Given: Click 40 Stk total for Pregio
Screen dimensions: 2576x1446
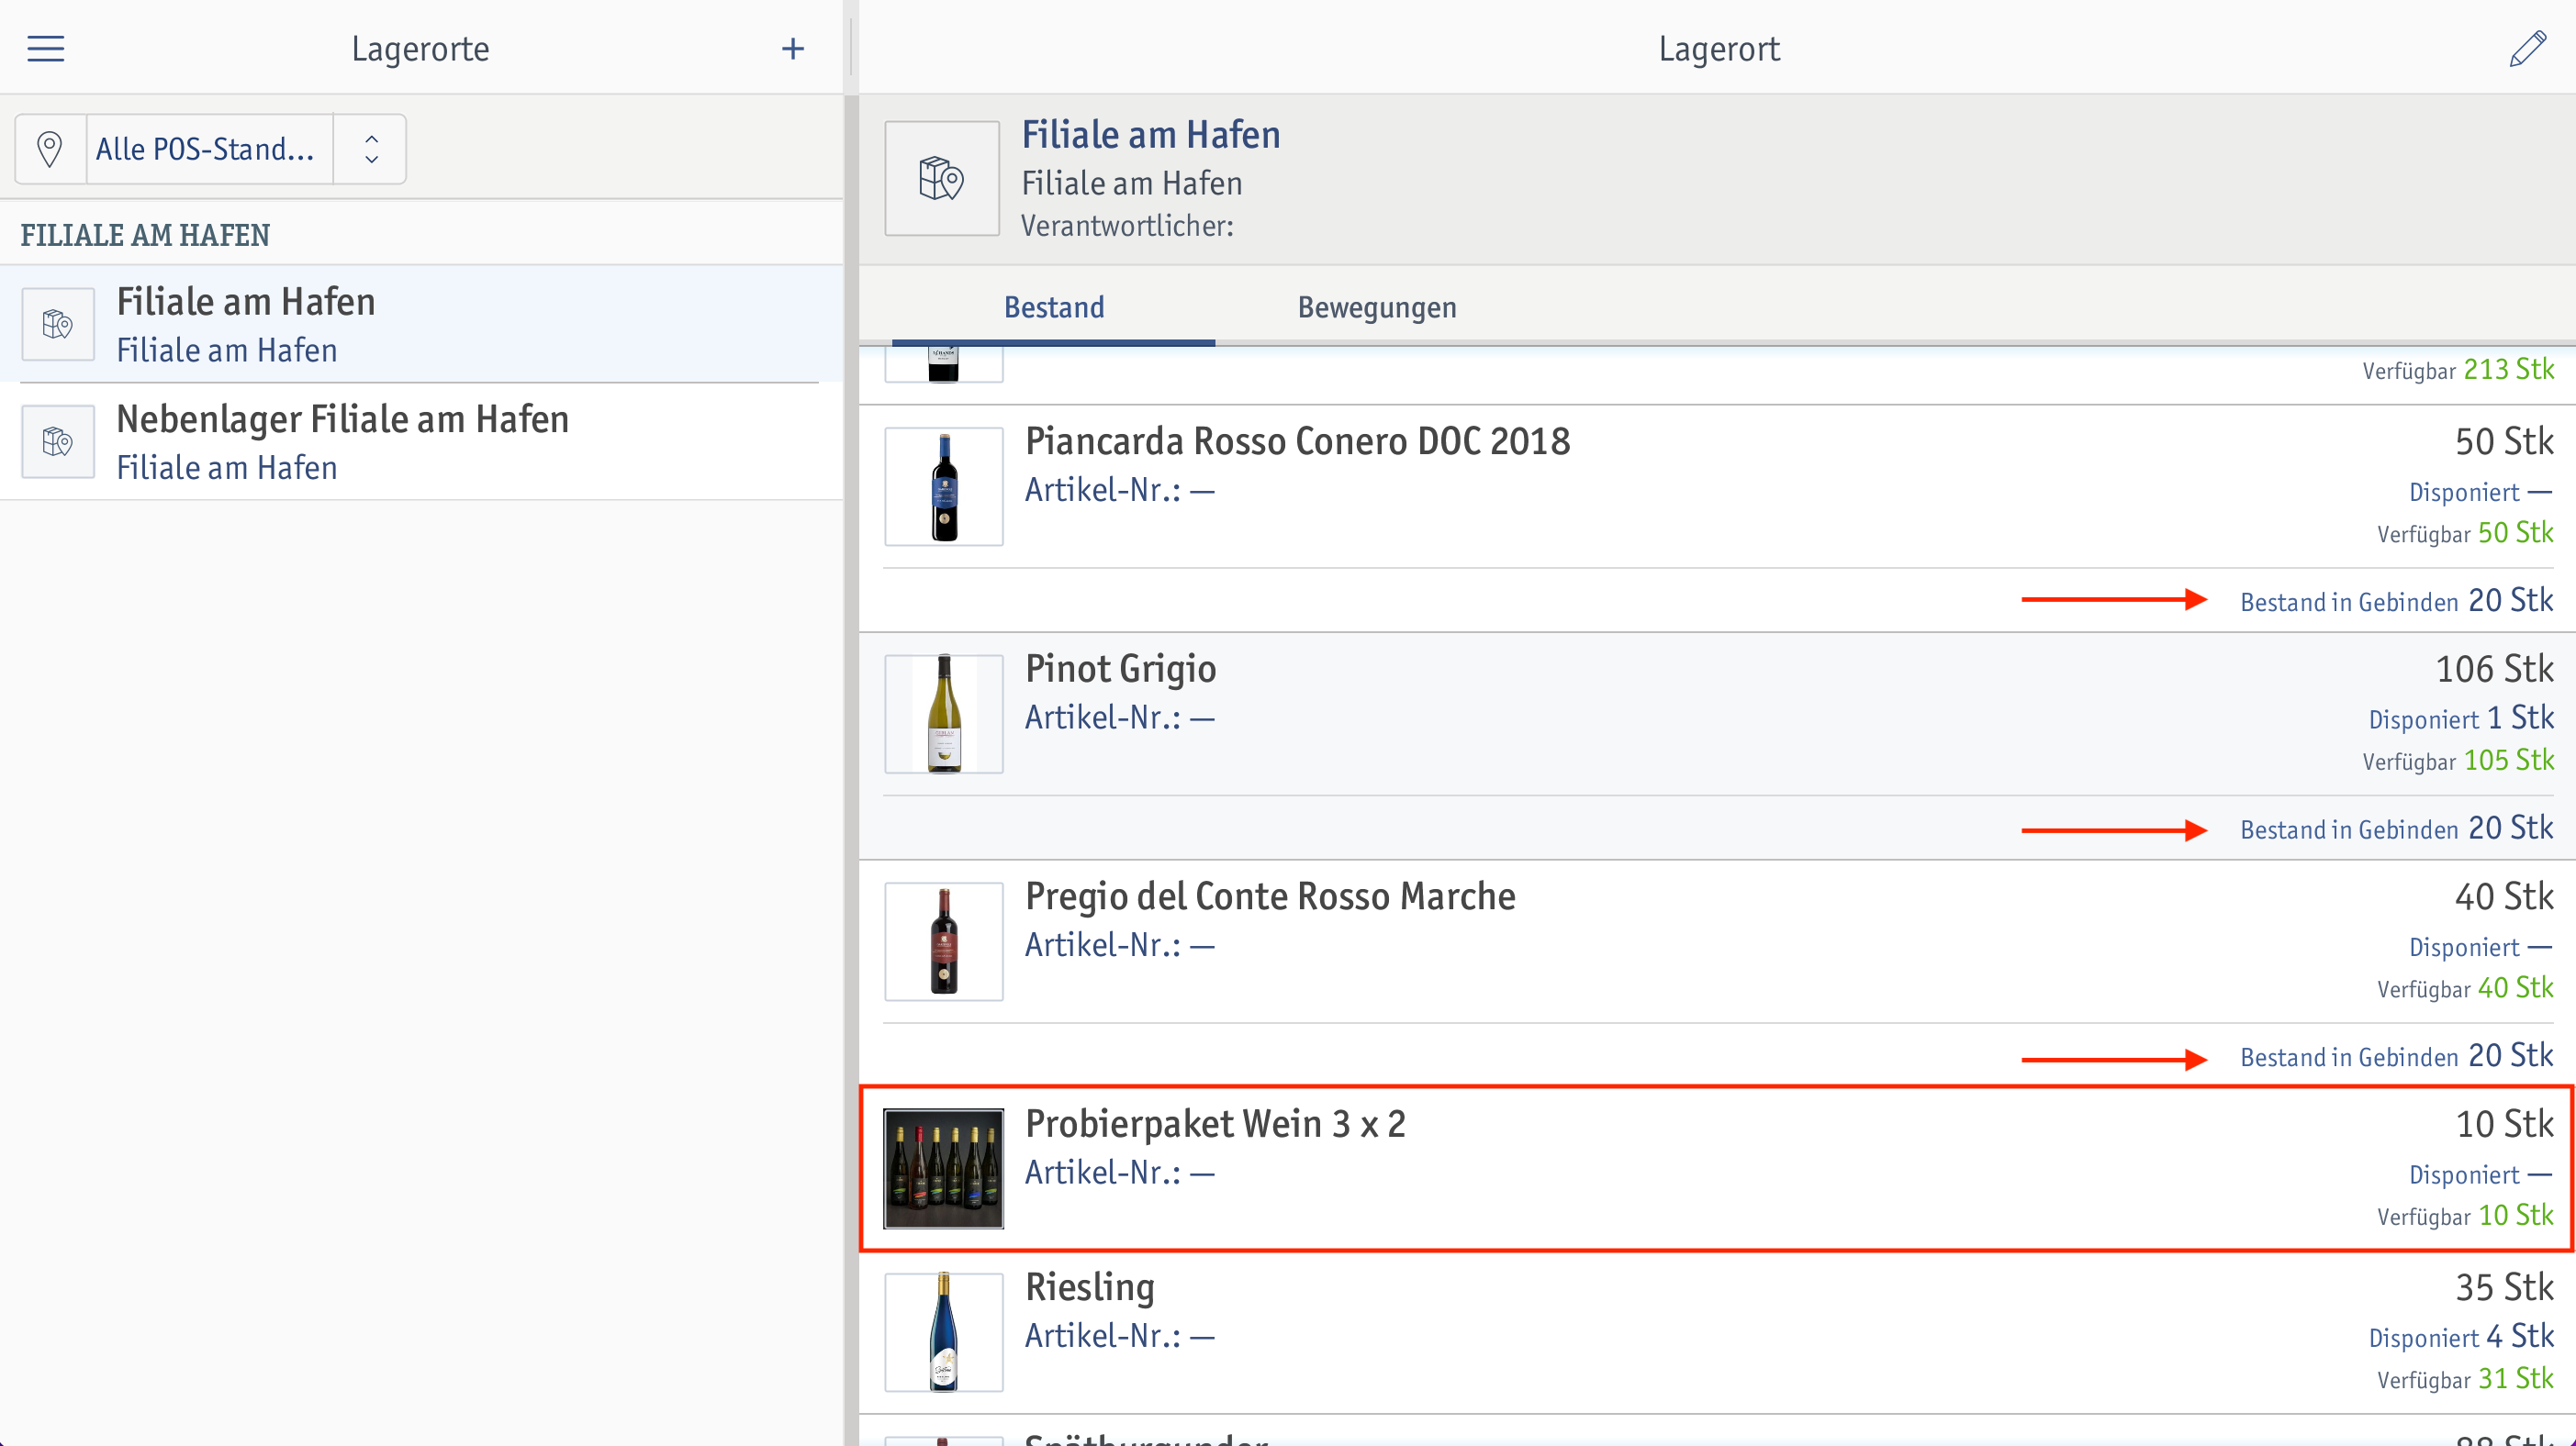Looking at the screenshot, I should (2504, 896).
